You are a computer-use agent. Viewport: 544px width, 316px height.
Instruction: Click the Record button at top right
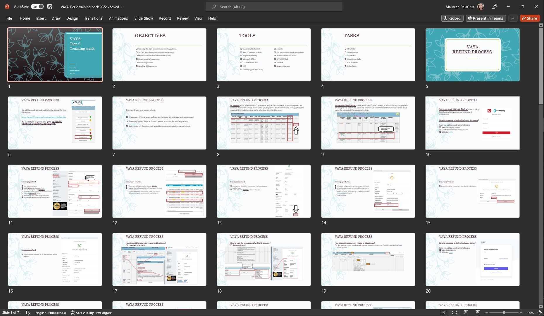(452, 18)
